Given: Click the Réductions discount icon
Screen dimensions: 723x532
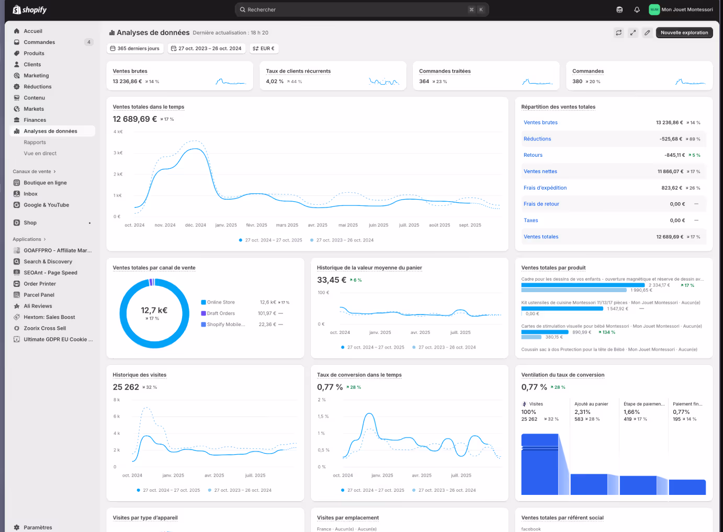Looking at the screenshot, I should click(17, 87).
